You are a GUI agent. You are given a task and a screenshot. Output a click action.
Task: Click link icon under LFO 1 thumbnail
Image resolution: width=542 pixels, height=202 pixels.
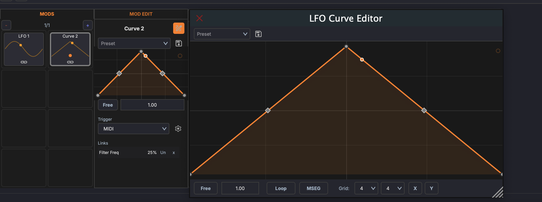[x=24, y=62]
